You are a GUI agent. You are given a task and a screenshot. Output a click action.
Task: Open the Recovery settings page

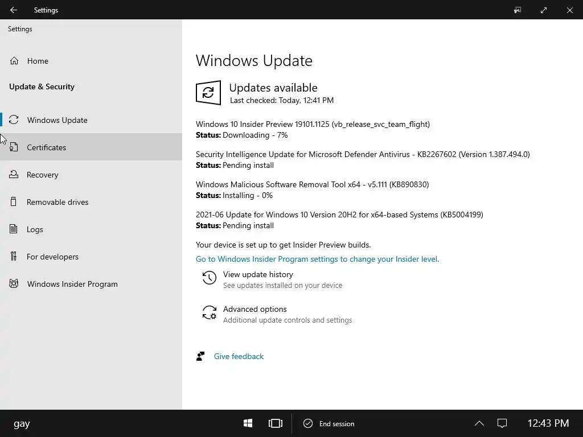(91, 175)
